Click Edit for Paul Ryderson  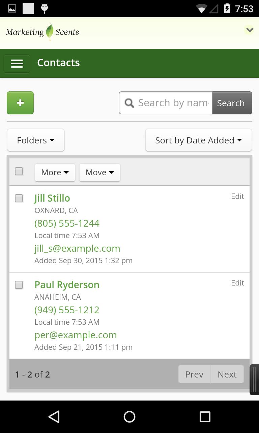pyautogui.click(x=237, y=283)
